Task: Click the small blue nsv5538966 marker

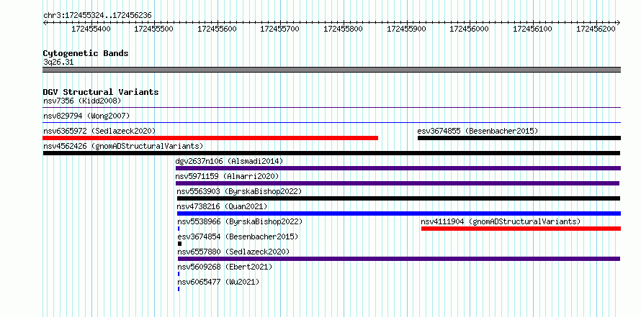Action: click(x=179, y=229)
